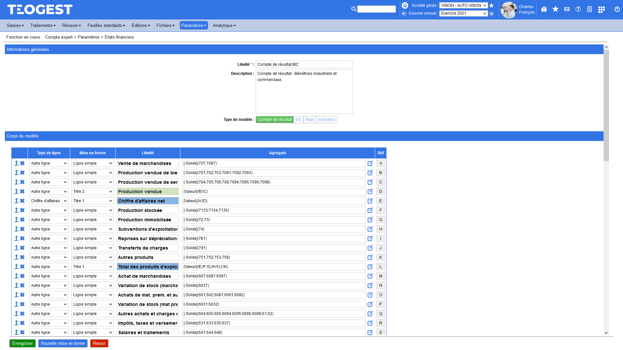This screenshot has width=623, height=350.
Task: Switch model type to SIG
Action: (x=298, y=120)
